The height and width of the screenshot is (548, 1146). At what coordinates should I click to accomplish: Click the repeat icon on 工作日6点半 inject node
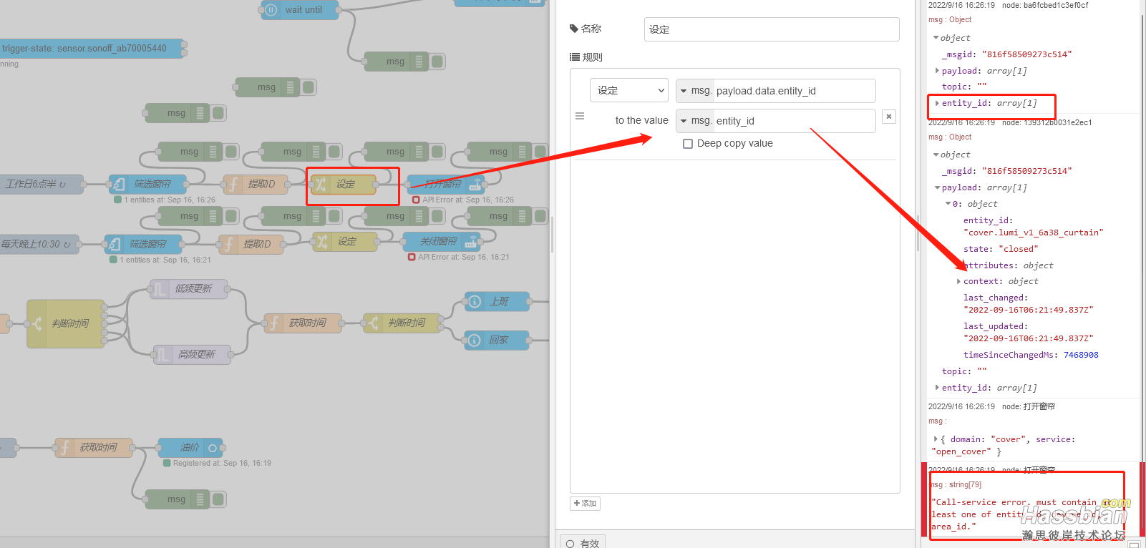point(62,185)
